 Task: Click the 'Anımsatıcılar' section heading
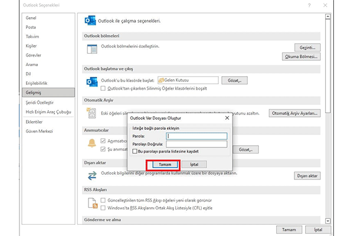(96, 130)
